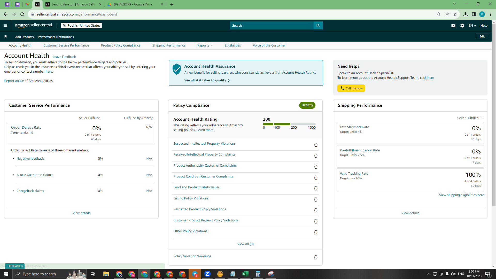Go back with browser back arrow
This screenshot has height=279, width=496.
tap(5, 14)
